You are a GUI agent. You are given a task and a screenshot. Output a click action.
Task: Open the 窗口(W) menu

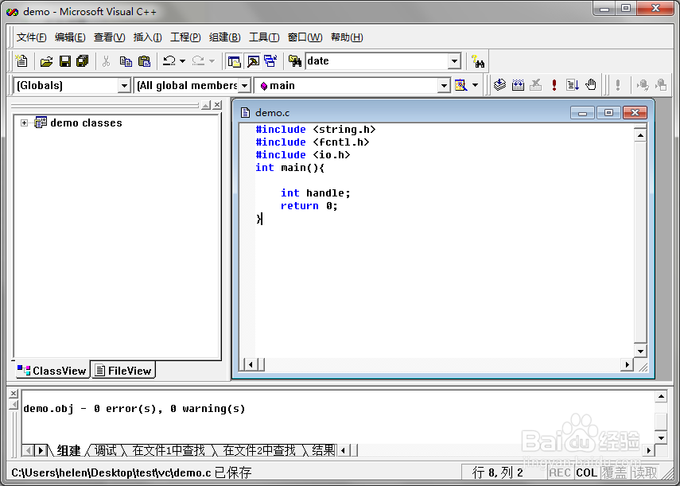pos(305,37)
